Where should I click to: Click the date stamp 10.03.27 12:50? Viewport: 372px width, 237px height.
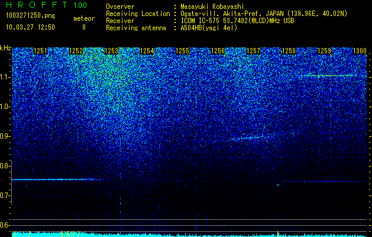click(x=30, y=27)
